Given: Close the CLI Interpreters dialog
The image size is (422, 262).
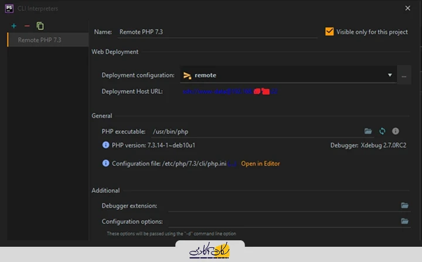Looking at the screenshot, I should point(408,8).
